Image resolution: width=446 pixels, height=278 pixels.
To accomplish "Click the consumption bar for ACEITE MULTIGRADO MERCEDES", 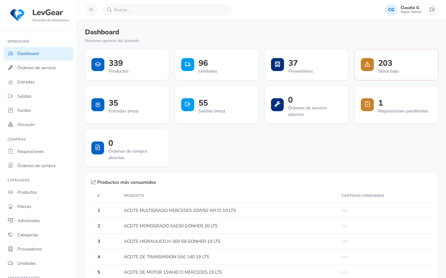I will (x=345, y=211).
